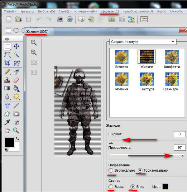Select the Hand pan tool
Viewport: 187px width, 192px height.
(7, 131)
